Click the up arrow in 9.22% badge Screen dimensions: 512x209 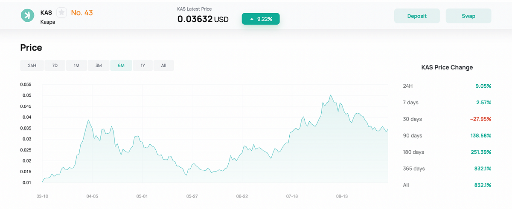[x=252, y=19]
